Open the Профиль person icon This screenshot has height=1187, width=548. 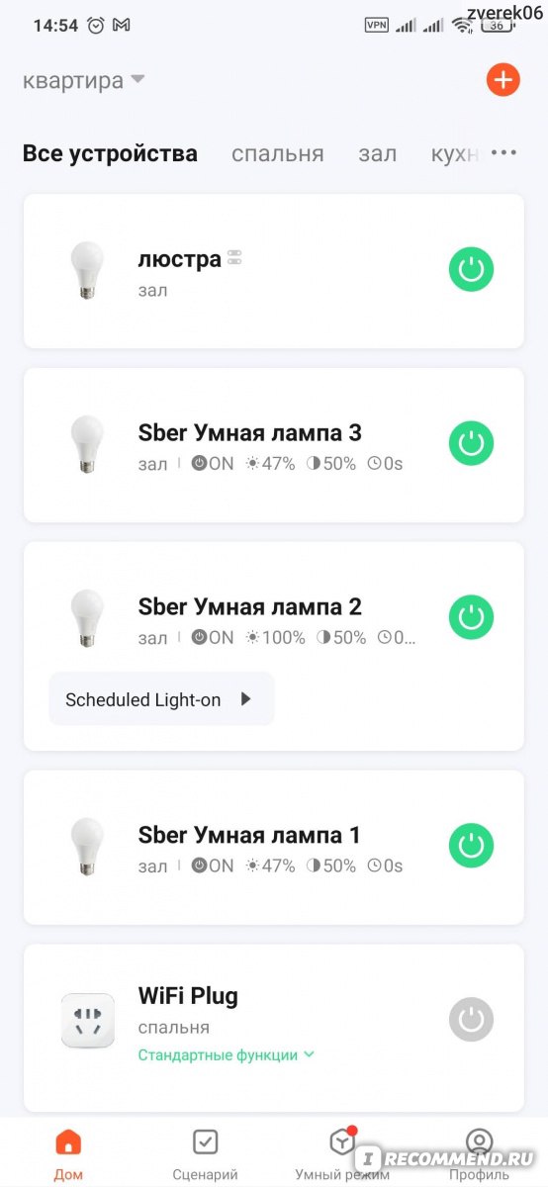[479, 1142]
